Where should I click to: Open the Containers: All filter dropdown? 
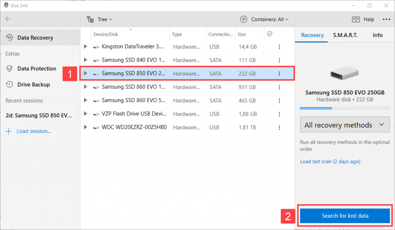click(264, 19)
